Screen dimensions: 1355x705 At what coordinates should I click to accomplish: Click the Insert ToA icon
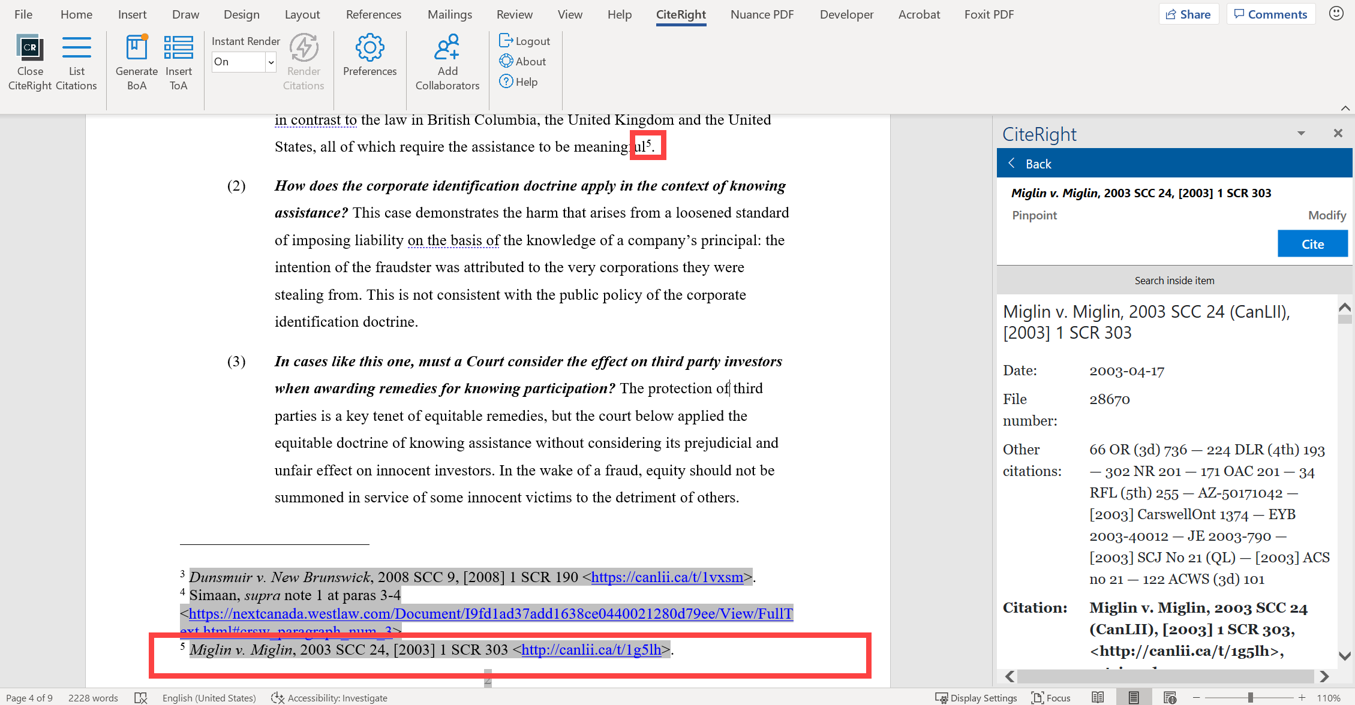(179, 48)
